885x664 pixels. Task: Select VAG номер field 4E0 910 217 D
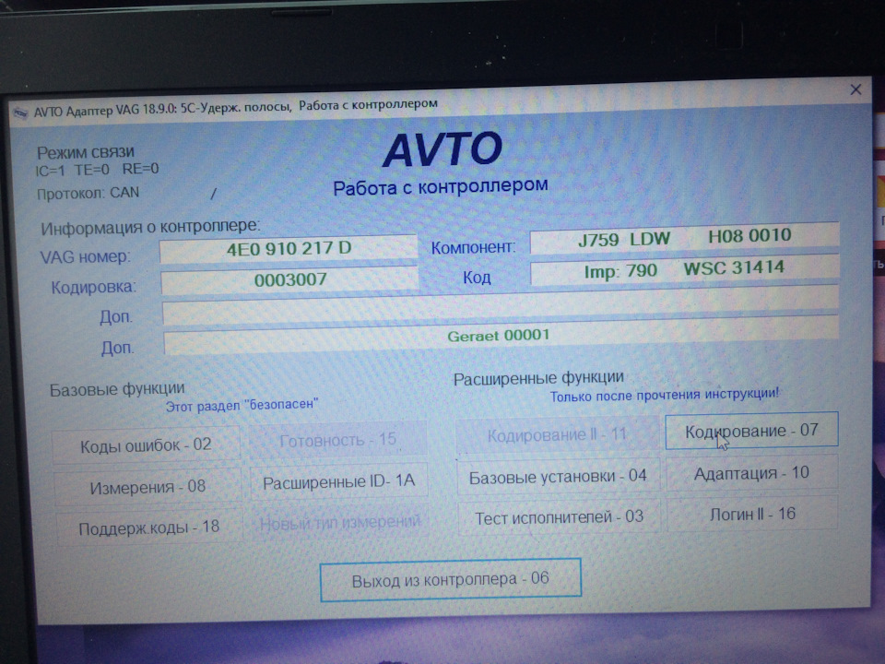(289, 248)
